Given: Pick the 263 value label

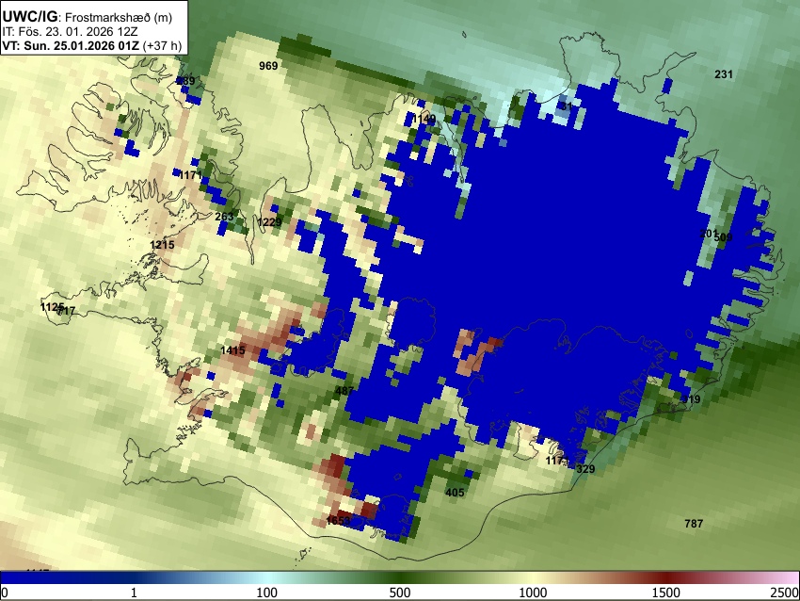Looking at the screenshot, I should pyautogui.click(x=224, y=217).
